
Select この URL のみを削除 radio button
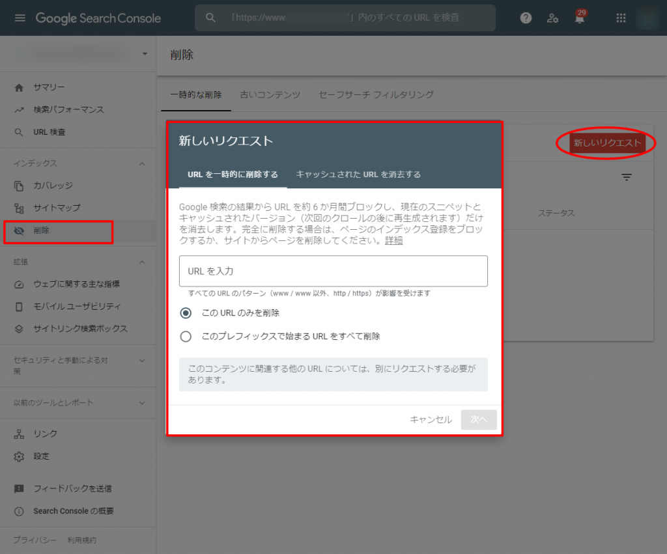point(186,313)
